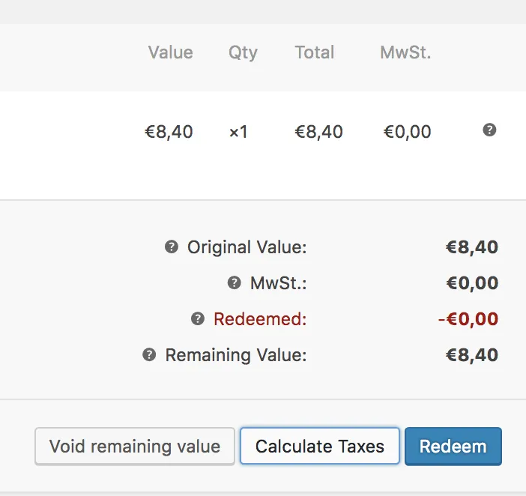The width and height of the screenshot is (526, 496).
Task: Click the help icon beside MwSt. total
Action: [x=234, y=282]
